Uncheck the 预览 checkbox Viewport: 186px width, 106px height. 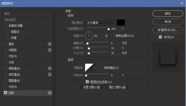[x=160, y=37]
